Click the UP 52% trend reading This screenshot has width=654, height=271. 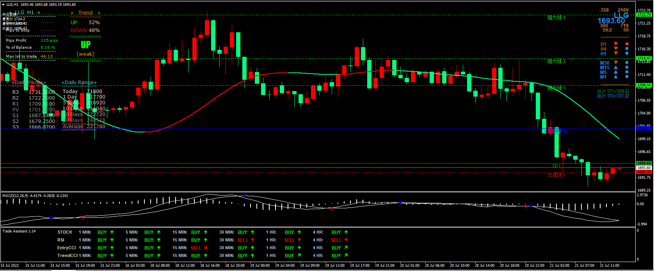[85, 23]
